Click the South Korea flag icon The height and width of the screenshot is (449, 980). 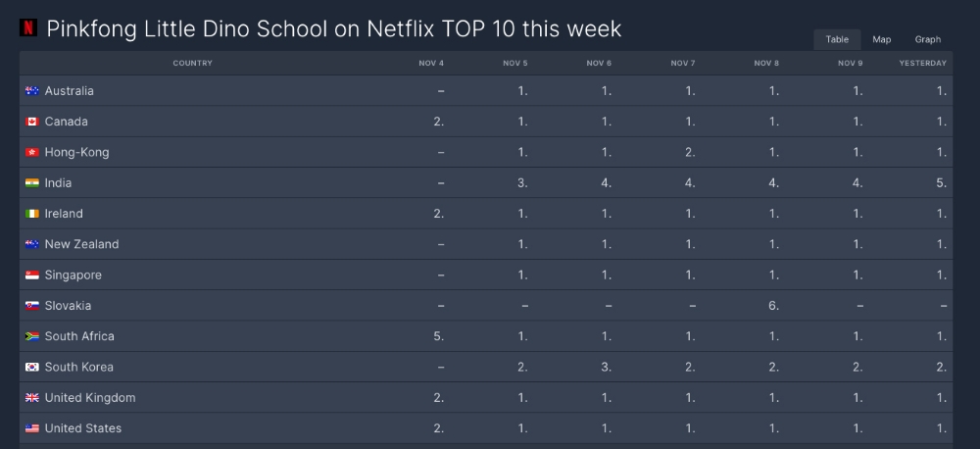31,367
